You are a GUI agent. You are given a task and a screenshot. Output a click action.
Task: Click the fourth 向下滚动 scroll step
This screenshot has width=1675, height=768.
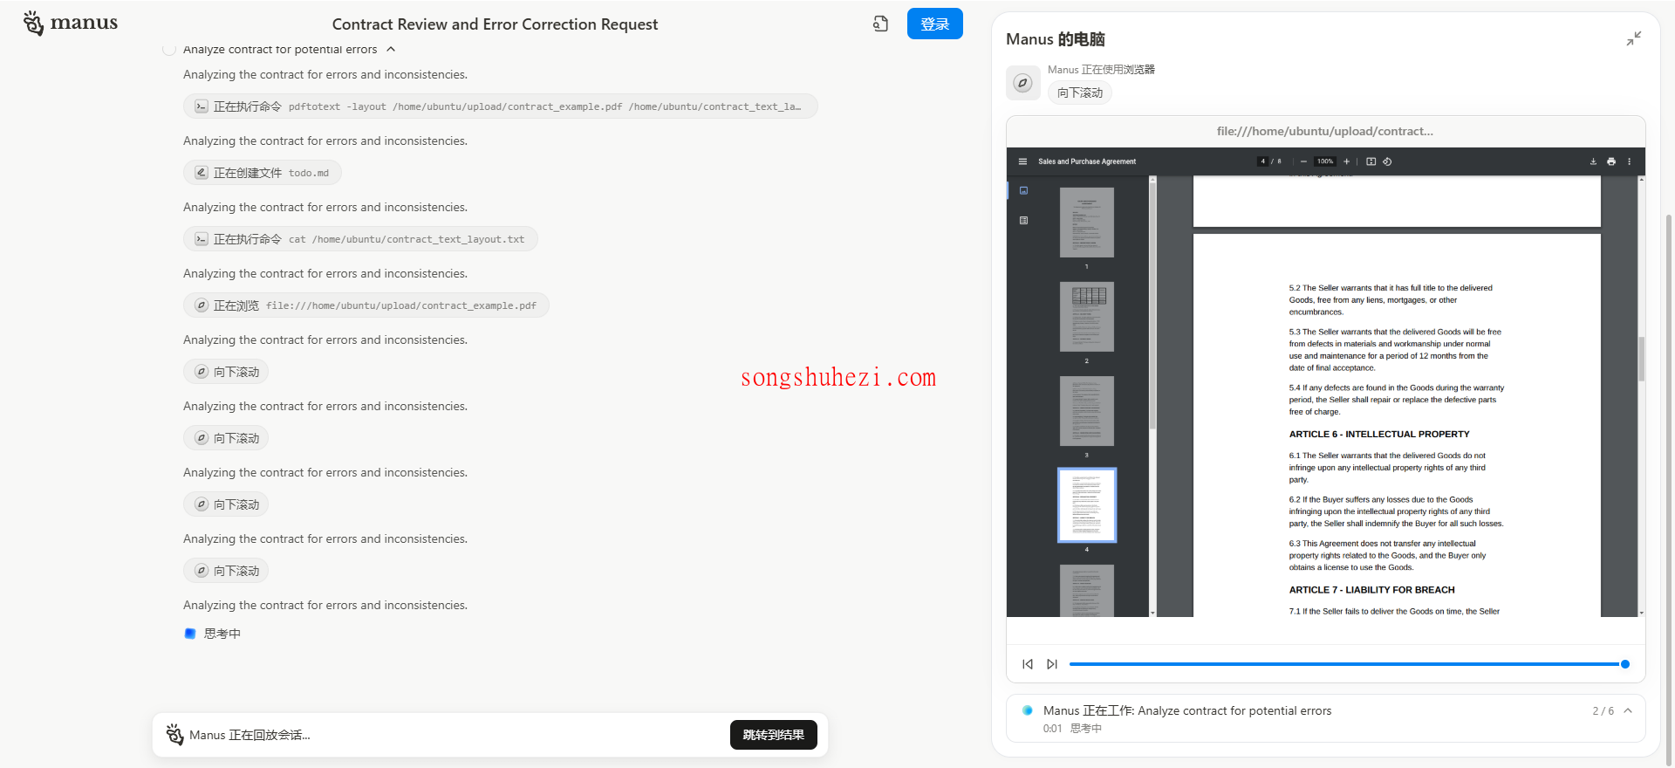click(226, 571)
